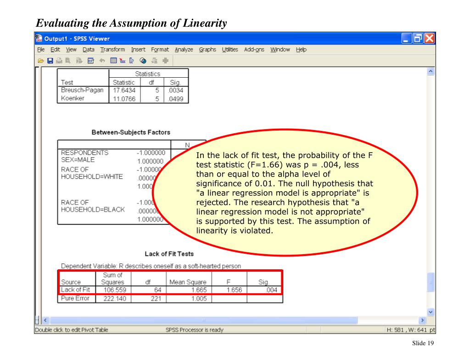
Task: Click the vertical scrollbar down arrow
Action: tap(431, 312)
